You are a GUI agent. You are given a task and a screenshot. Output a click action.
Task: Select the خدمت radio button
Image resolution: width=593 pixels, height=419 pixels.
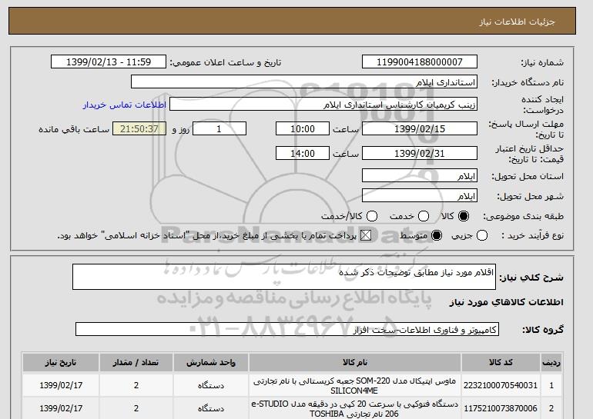coord(424,216)
